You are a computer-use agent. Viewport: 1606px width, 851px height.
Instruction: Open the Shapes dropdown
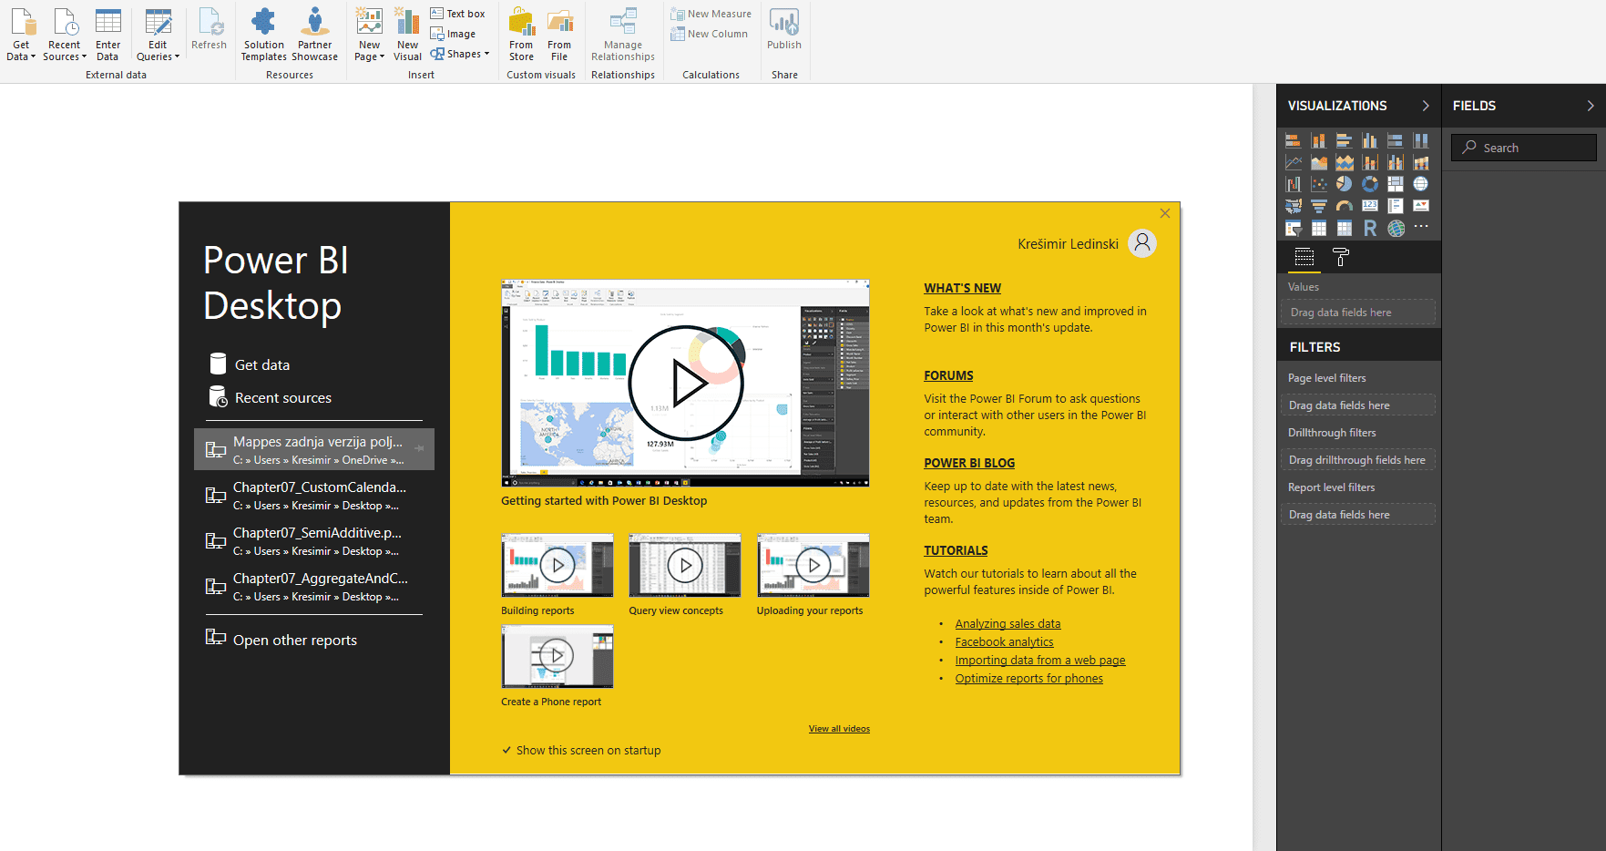(x=460, y=54)
